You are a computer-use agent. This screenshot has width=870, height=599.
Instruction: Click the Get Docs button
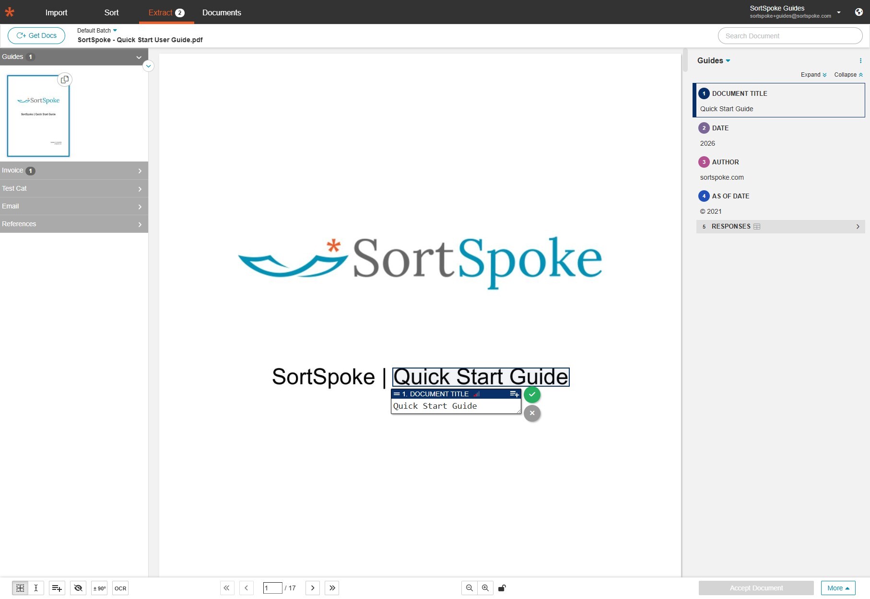pos(36,35)
